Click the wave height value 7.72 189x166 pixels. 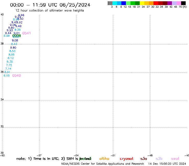point(9,65)
